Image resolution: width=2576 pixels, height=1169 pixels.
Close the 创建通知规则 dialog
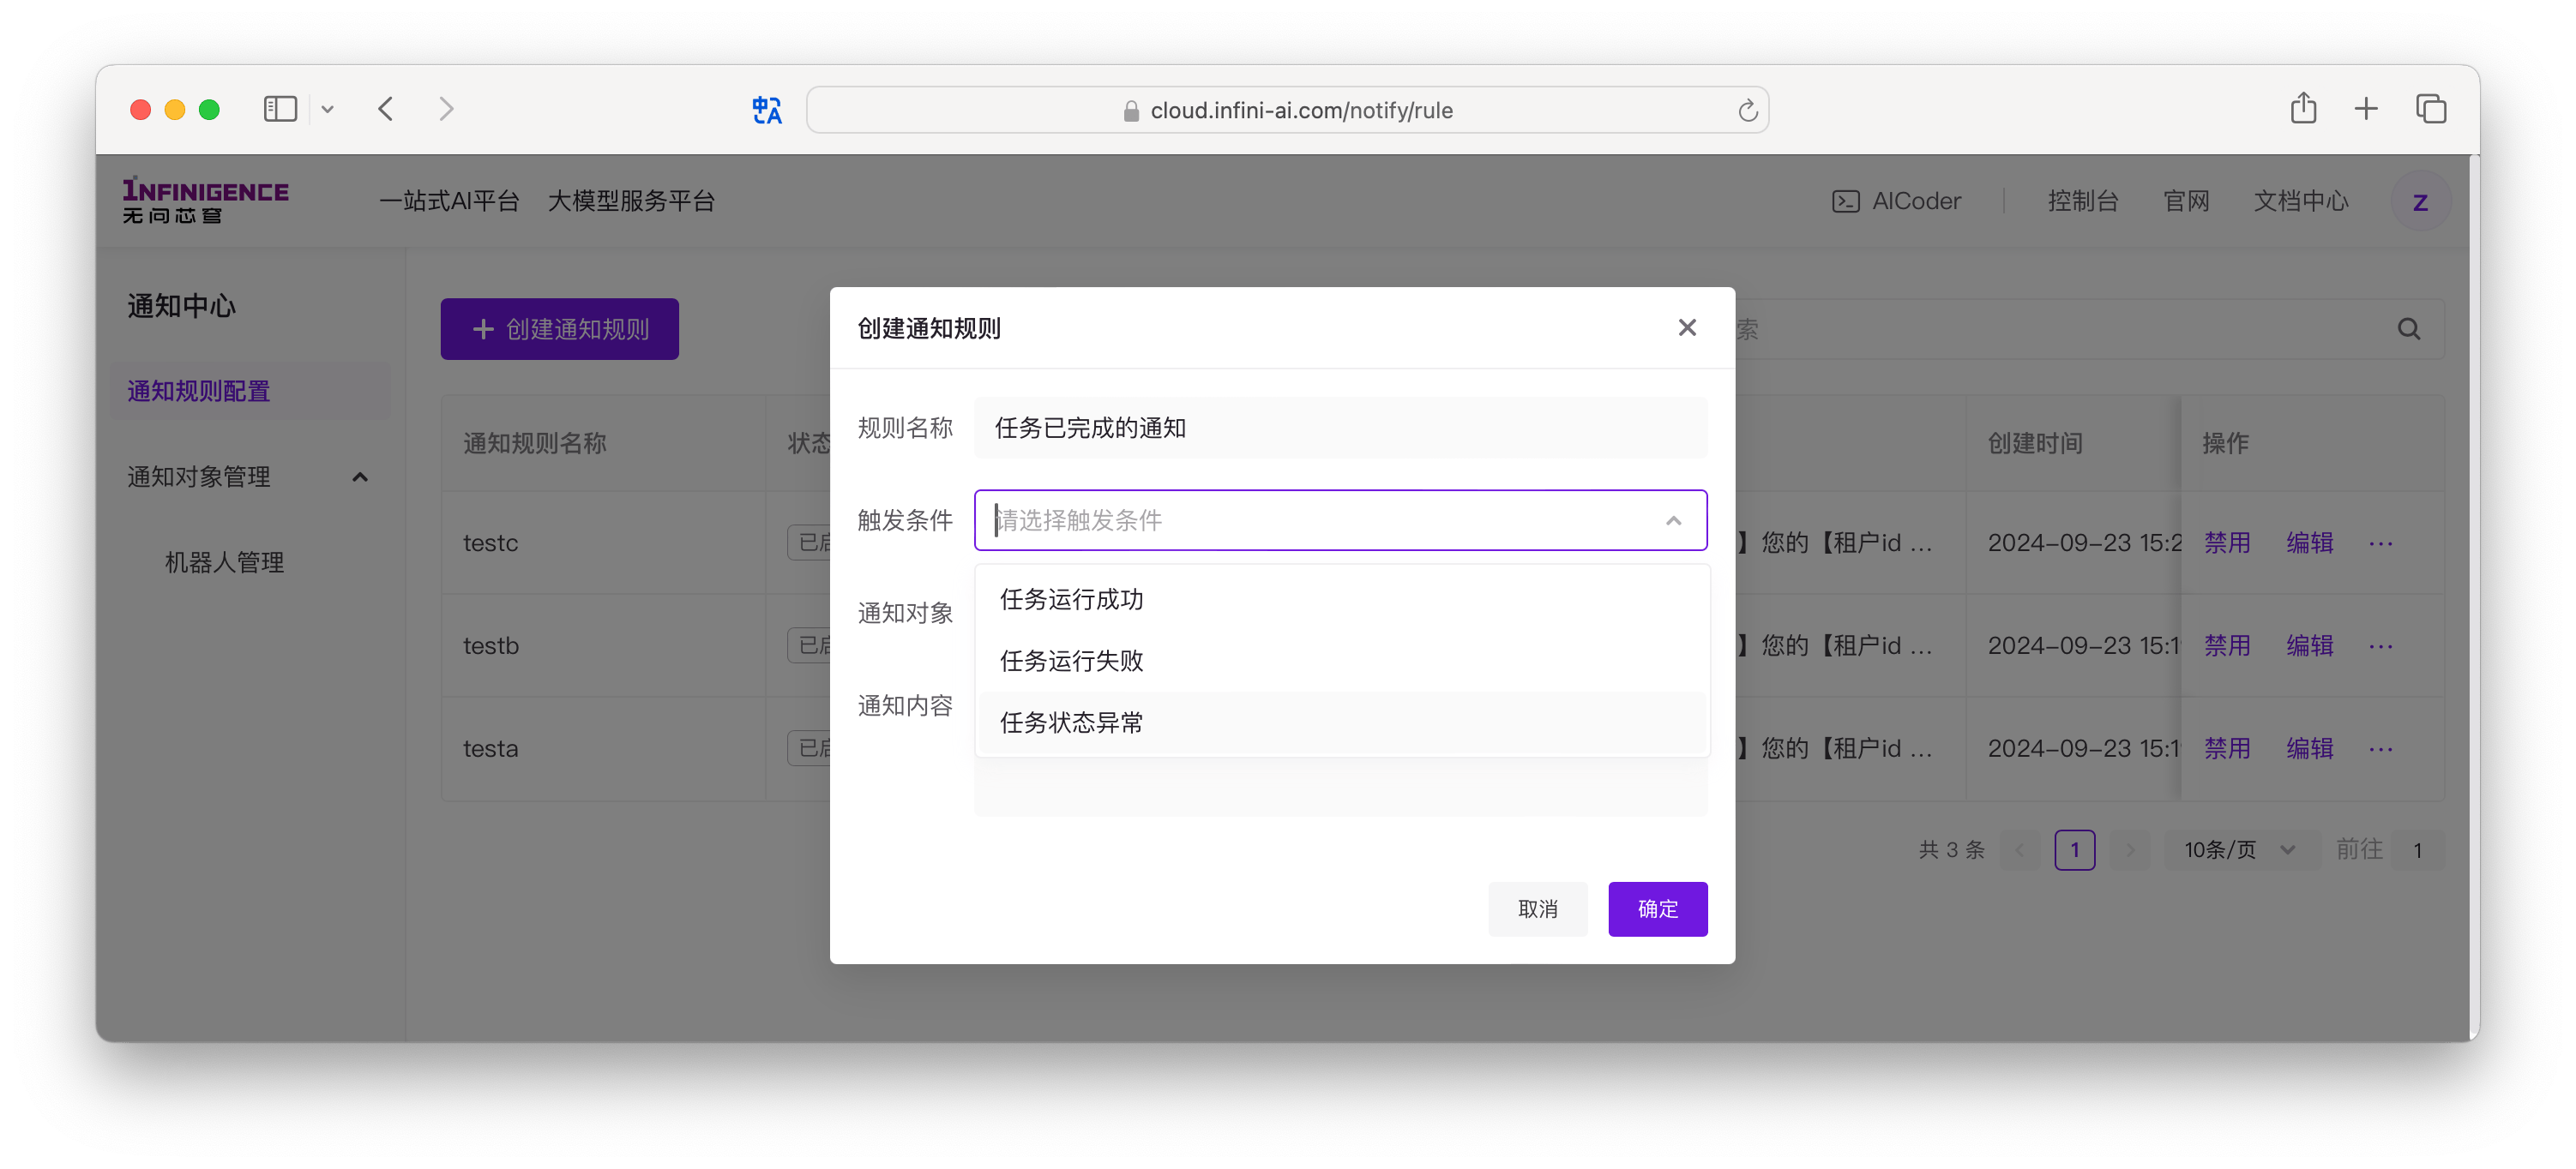click(1687, 327)
